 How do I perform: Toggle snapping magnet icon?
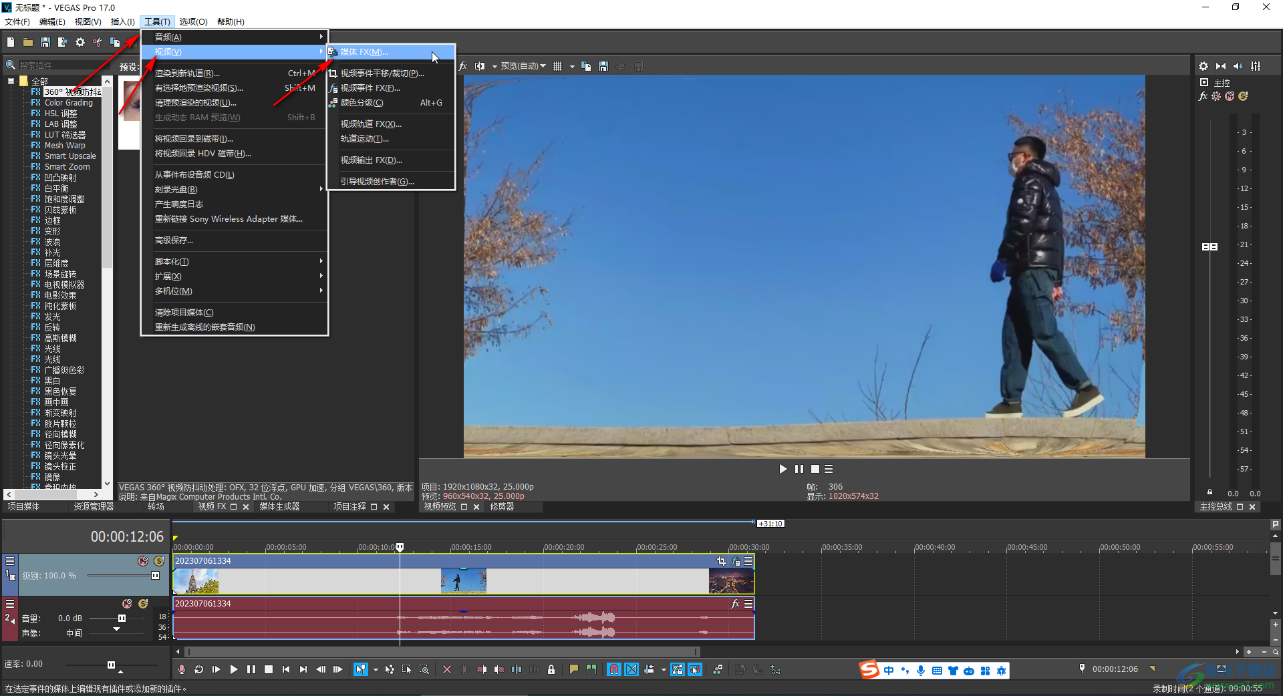tap(614, 669)
